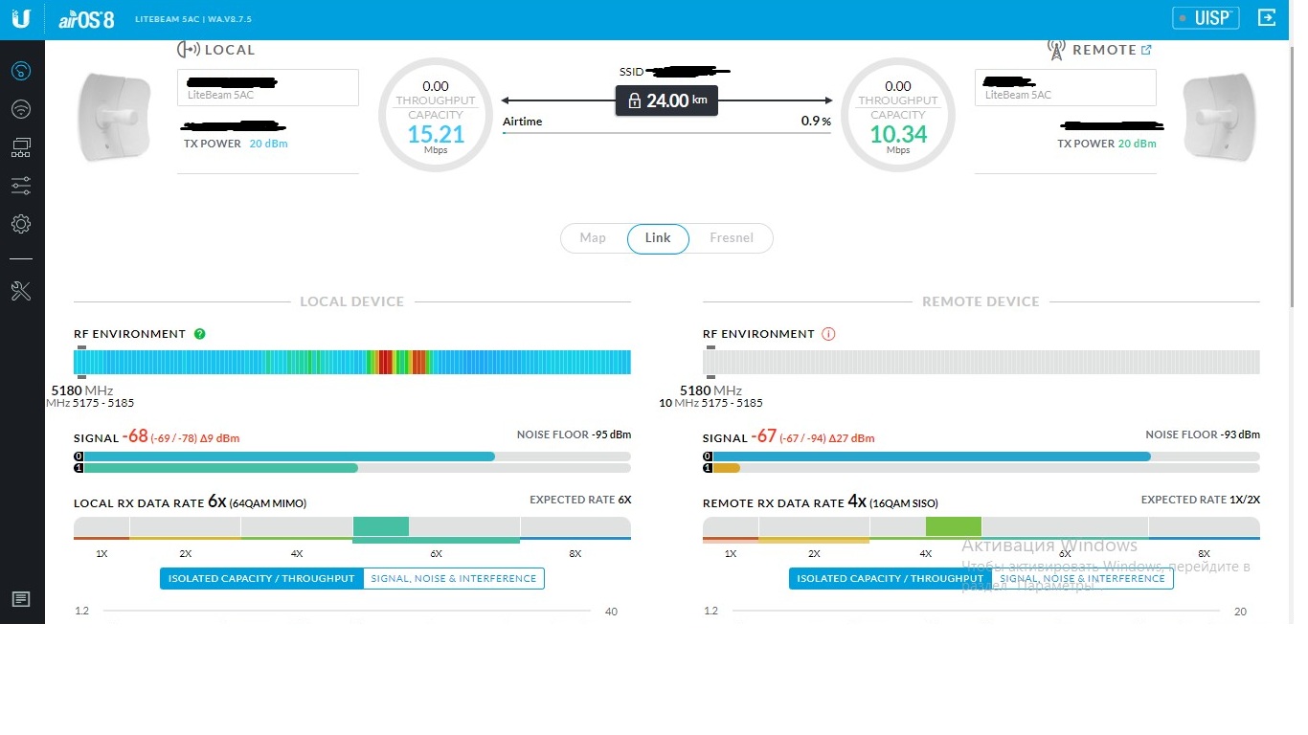Image resolution: width=1308 pixels, height=735 pixels.
Task: Click the remote RF environment info icon
Action: (828, 334)
